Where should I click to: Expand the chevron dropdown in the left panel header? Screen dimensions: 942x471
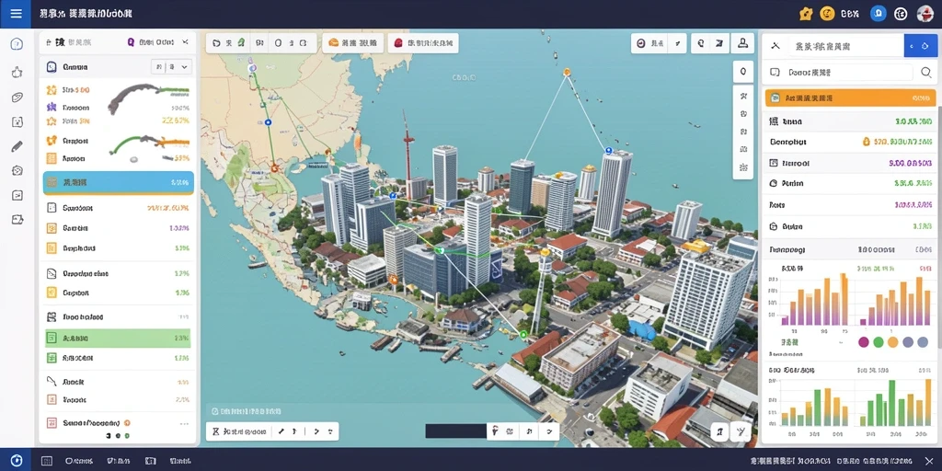[184, 67]
